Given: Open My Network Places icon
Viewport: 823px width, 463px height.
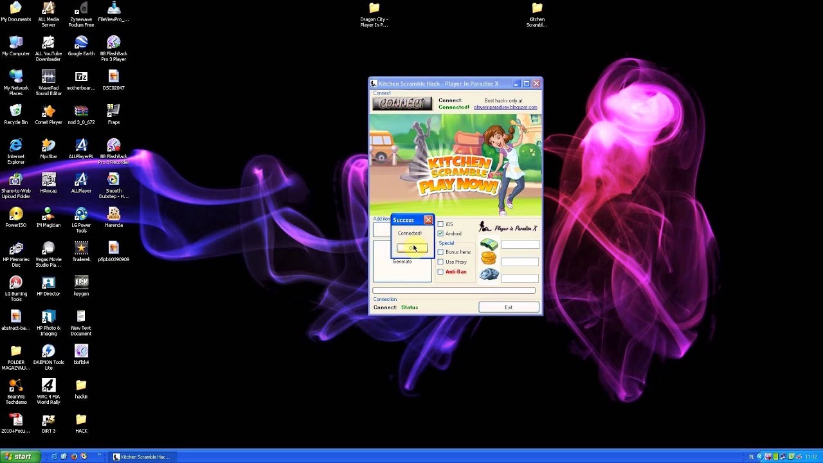Looking at the screenshot, I should tap(15, 83).
